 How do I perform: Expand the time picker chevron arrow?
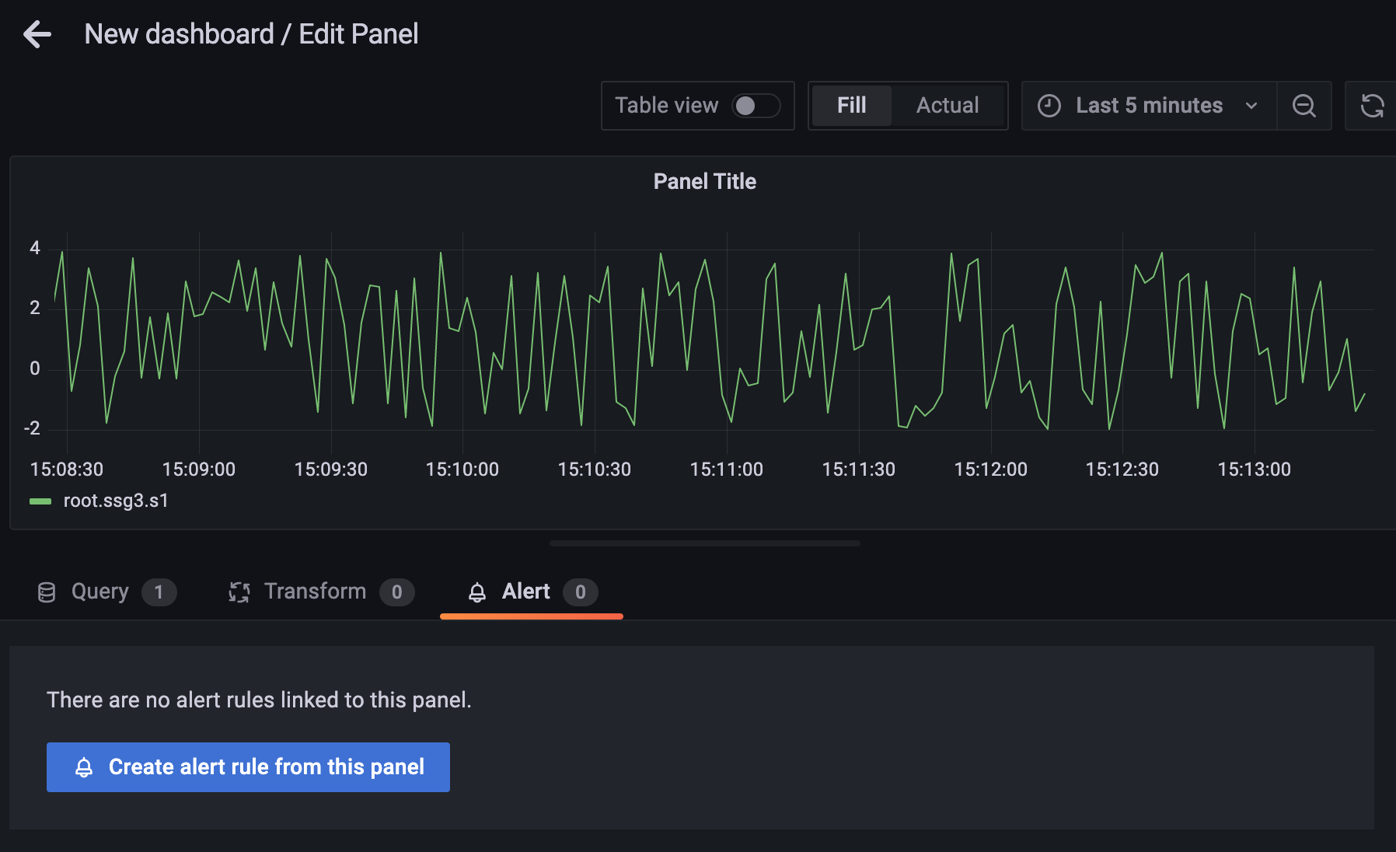pyautogui.click(x=1251, y=106)
